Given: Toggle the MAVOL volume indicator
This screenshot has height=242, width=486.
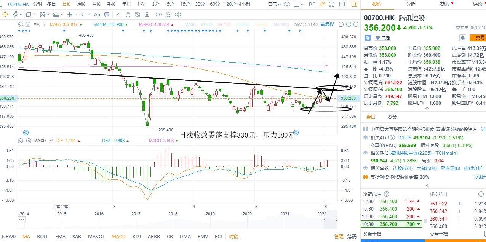Looking at the screenshot, I should point(96,237).
